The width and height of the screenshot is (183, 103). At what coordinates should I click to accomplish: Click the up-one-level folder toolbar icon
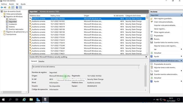[x=9, y=7]
